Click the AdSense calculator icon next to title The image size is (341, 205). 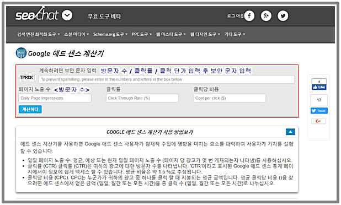(x=21, y=53)
